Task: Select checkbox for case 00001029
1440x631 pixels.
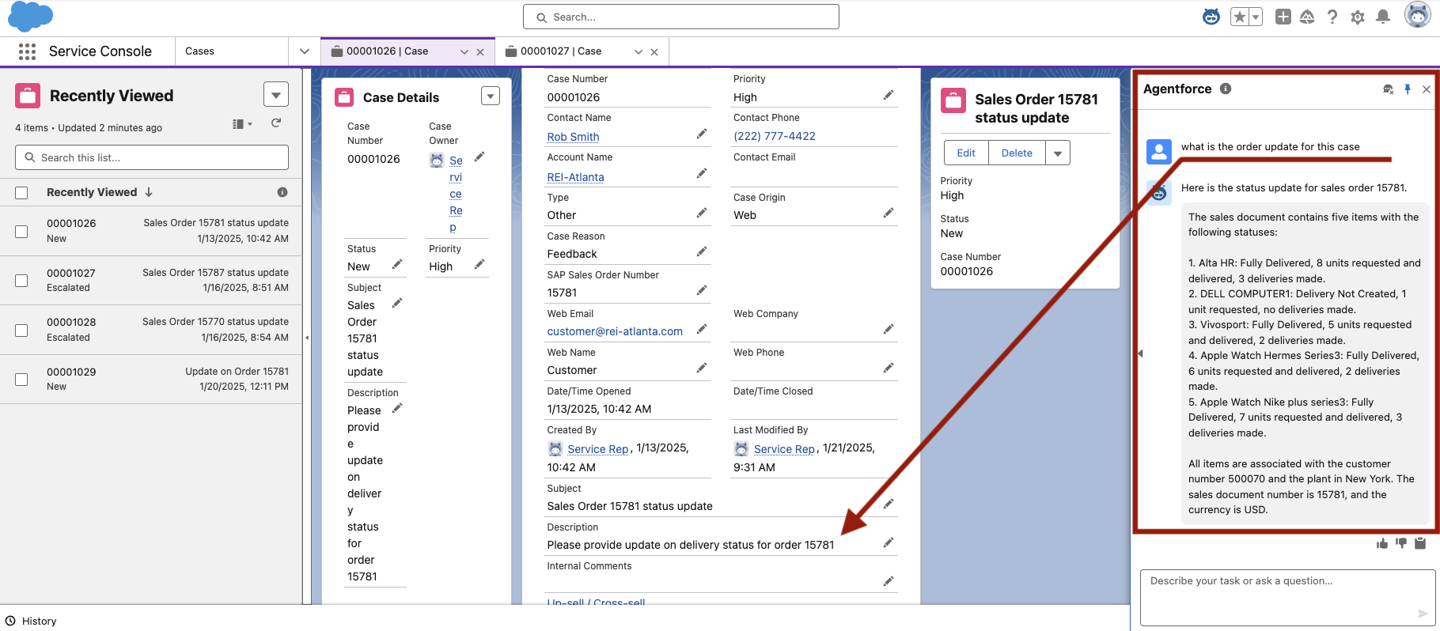Action: point(21,380)
